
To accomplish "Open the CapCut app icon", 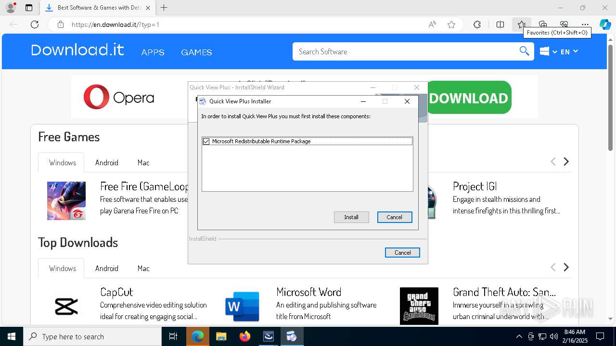I will (66, 306).
